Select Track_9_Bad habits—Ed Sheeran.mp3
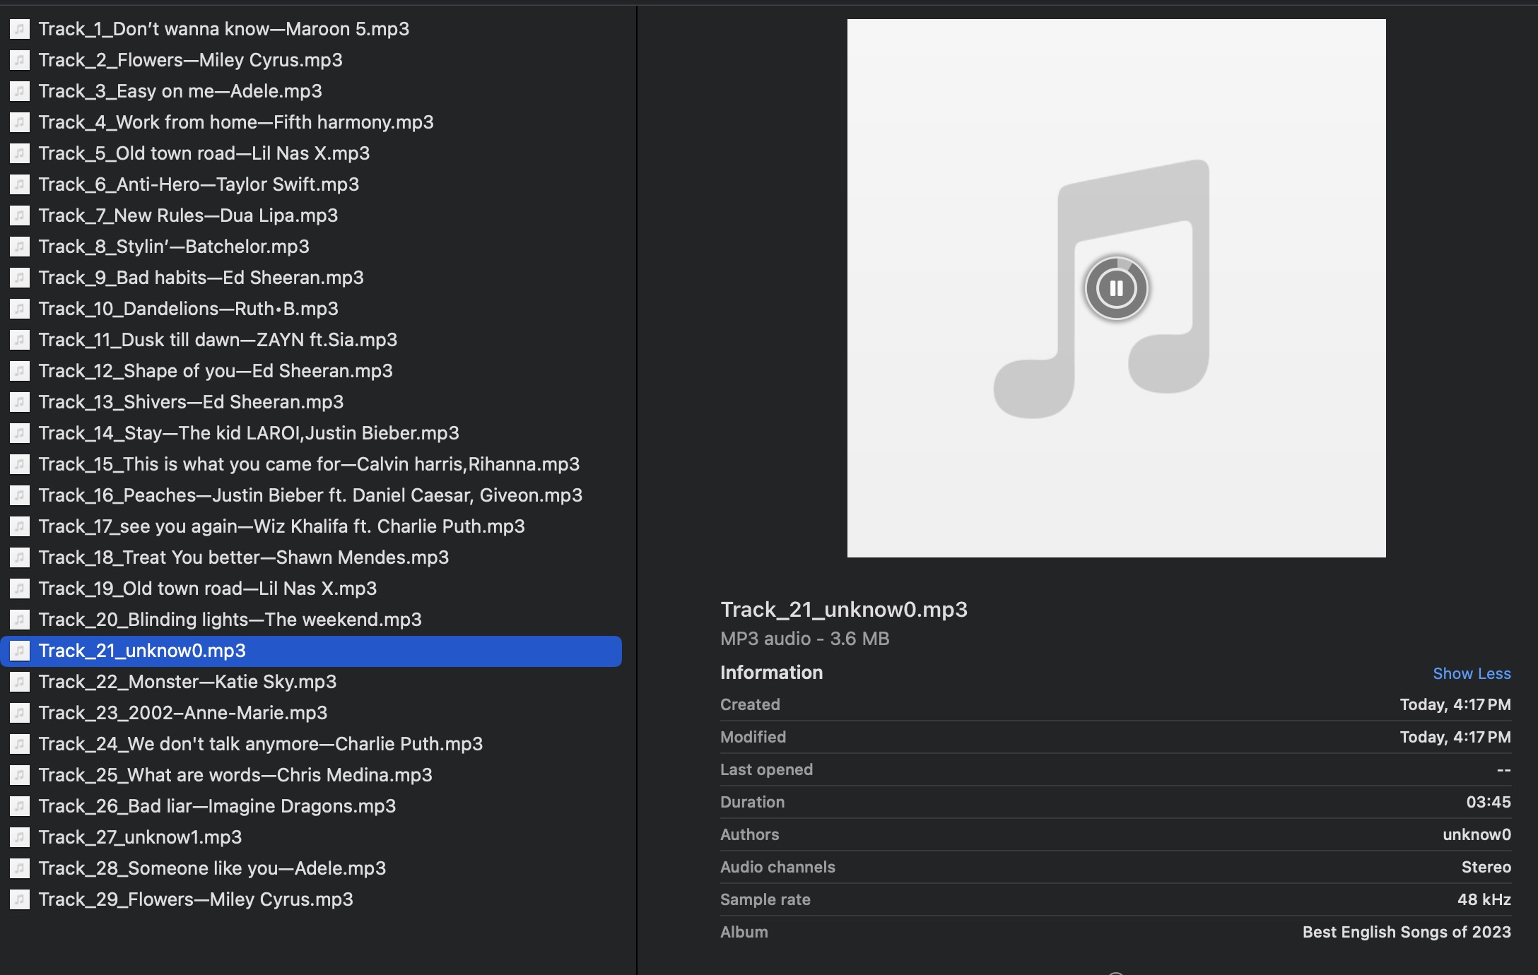Screen dimensions: 1538x975 coord(201,278)
